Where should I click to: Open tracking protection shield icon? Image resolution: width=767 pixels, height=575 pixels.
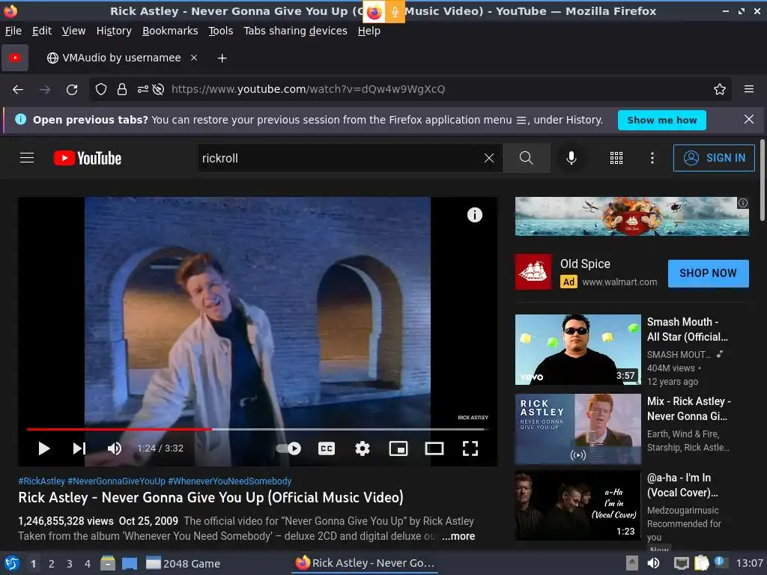pyautogui.click(x=101, y=90)
